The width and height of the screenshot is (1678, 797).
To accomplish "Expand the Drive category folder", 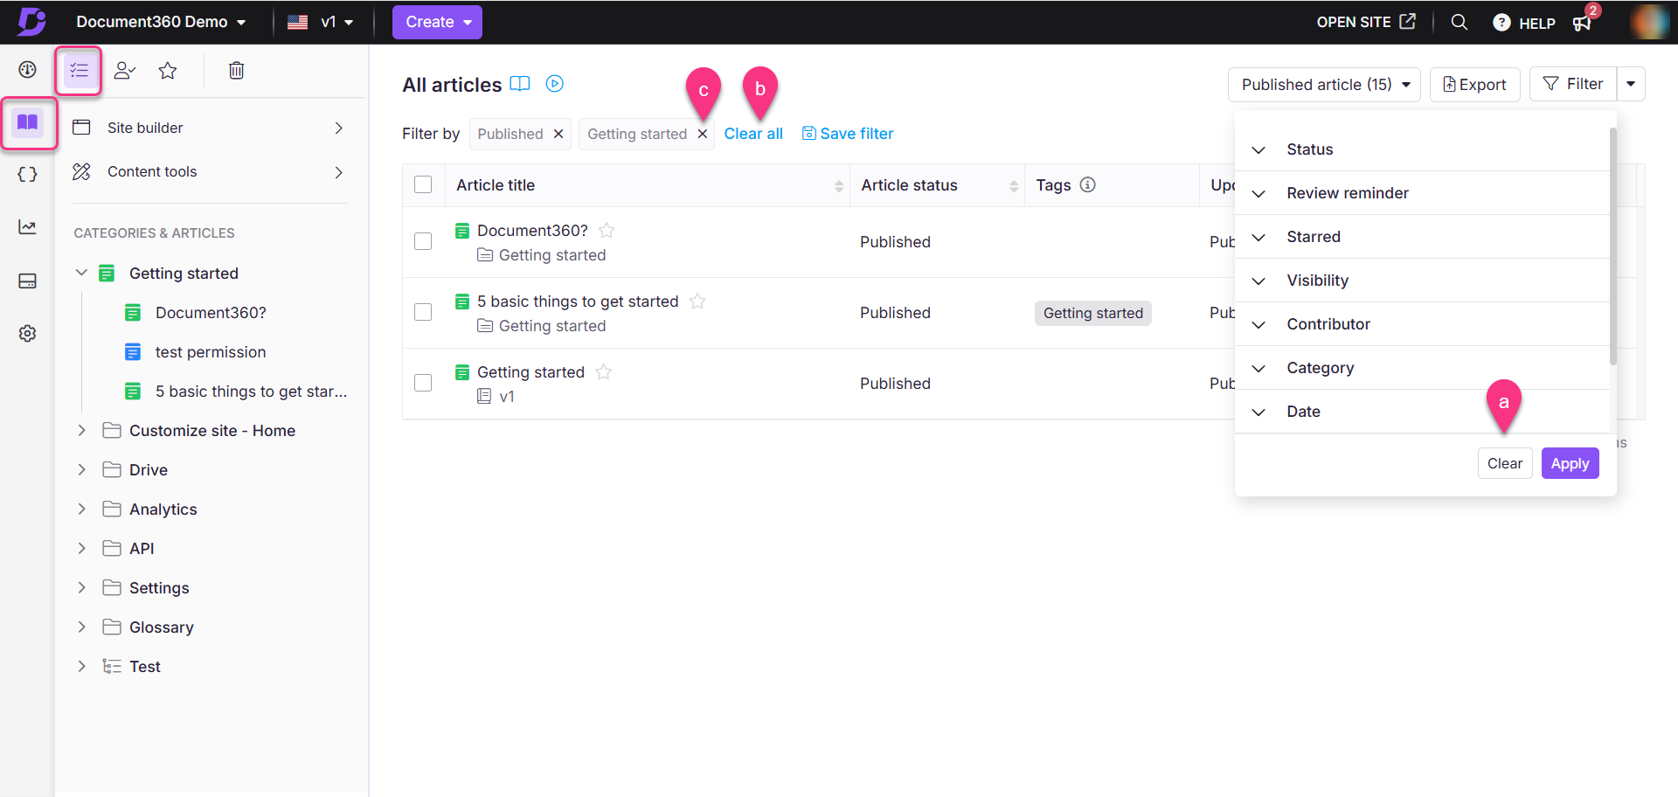I will (81, 469).
